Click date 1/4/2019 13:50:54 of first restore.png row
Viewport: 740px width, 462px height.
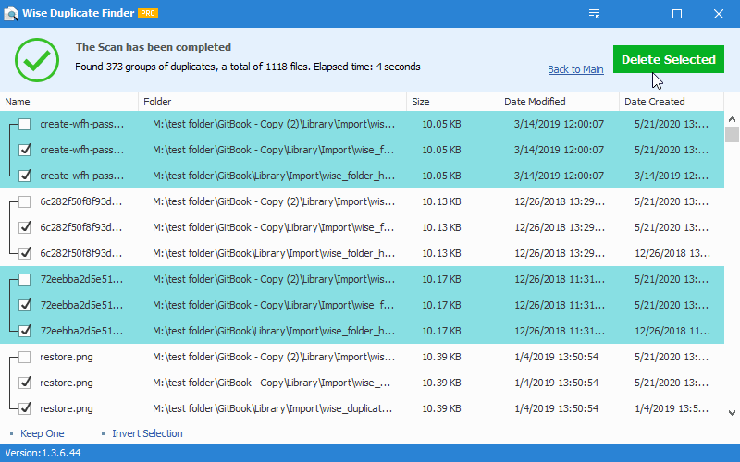click(x=557, y=357)
